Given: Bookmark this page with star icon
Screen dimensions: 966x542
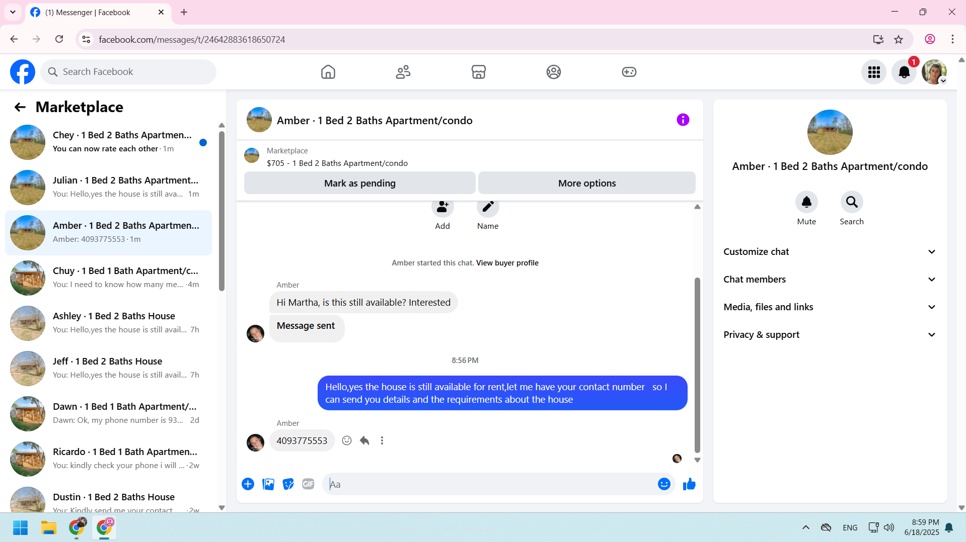Looking at the screenshot, I should click(x=899, y=39).
